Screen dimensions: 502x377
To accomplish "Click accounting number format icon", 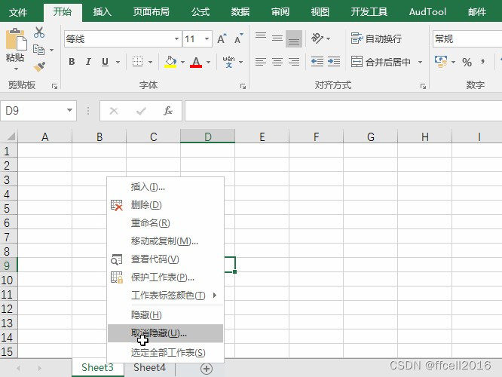I will coord(441,62).
